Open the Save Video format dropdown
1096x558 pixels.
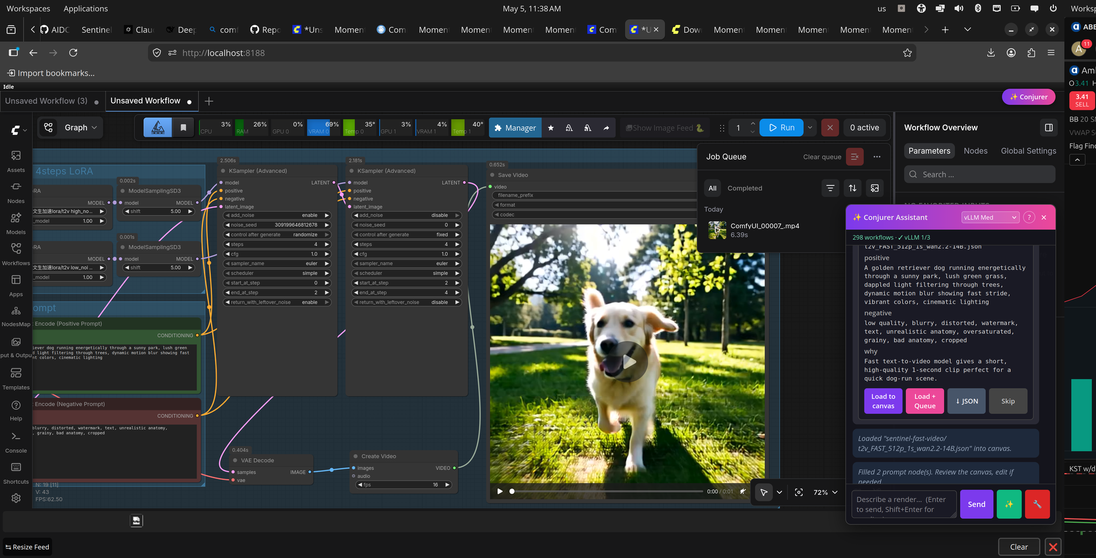(594, 205)
